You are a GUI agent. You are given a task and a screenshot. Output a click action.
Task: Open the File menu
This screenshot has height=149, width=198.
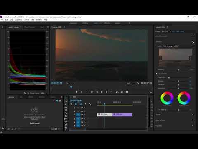(x=2, y=20)
